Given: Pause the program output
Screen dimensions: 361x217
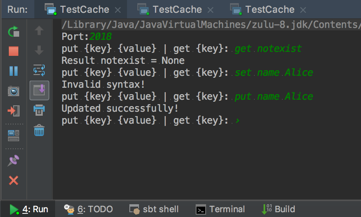Looking at the screenshot, I should (x=14, y=71).
